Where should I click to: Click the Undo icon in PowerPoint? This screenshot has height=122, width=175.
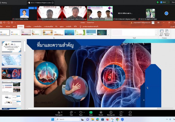pyautogui.click(x=4, y=22)
